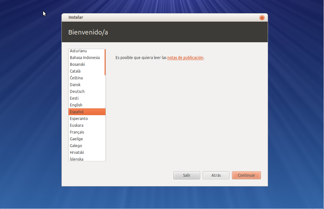Choose Esperanto language
The image size is (324, 209).
point(79,119)
